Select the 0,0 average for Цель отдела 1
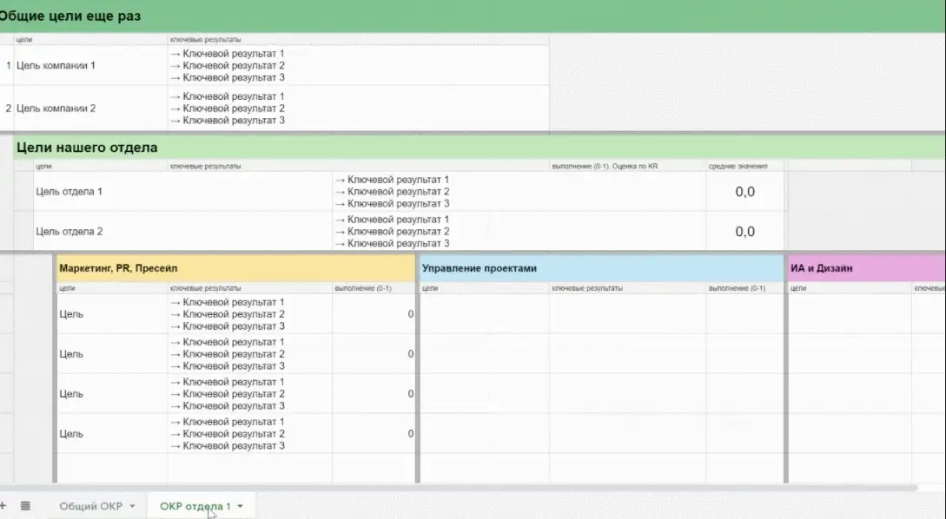946x519 pixels. [745, 192]
